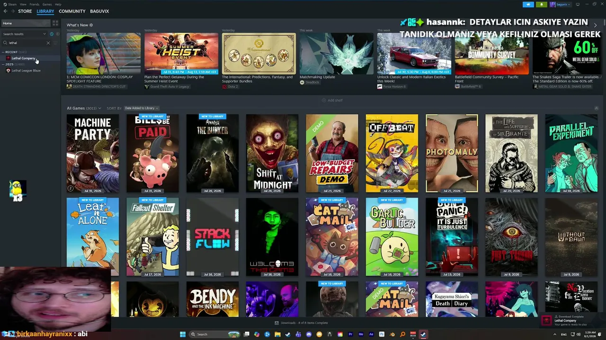This screenshot has width=606, height=340.
Task: Open What's New settings gear
Action: 91,25
